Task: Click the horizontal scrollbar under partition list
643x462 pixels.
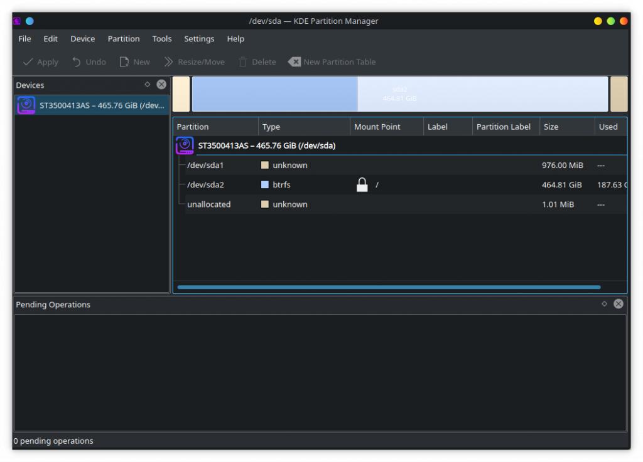Action: click(388, 287)
